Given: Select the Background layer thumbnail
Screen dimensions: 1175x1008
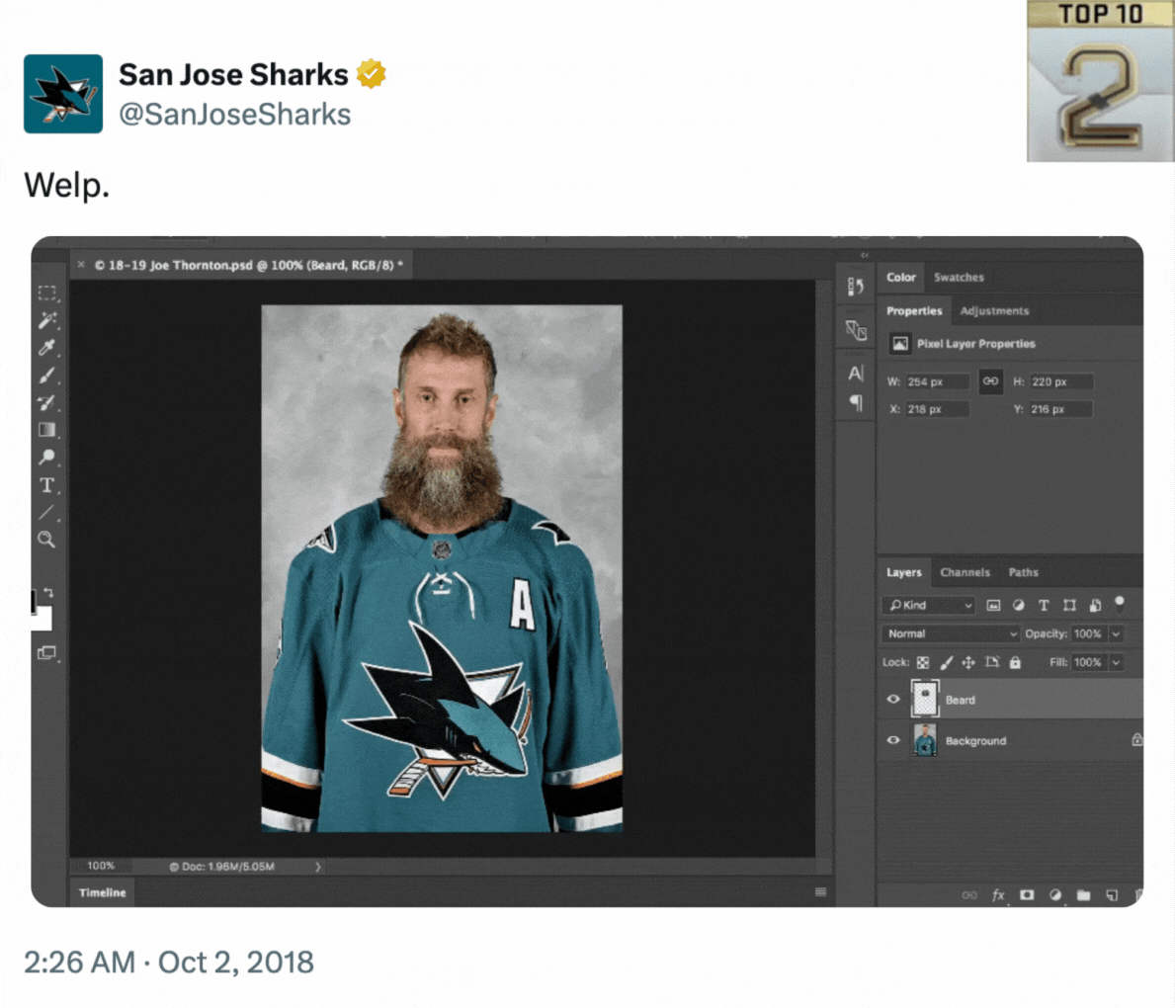Looking at the screenshot, I should pyautogui.click(x=925, y=740).
